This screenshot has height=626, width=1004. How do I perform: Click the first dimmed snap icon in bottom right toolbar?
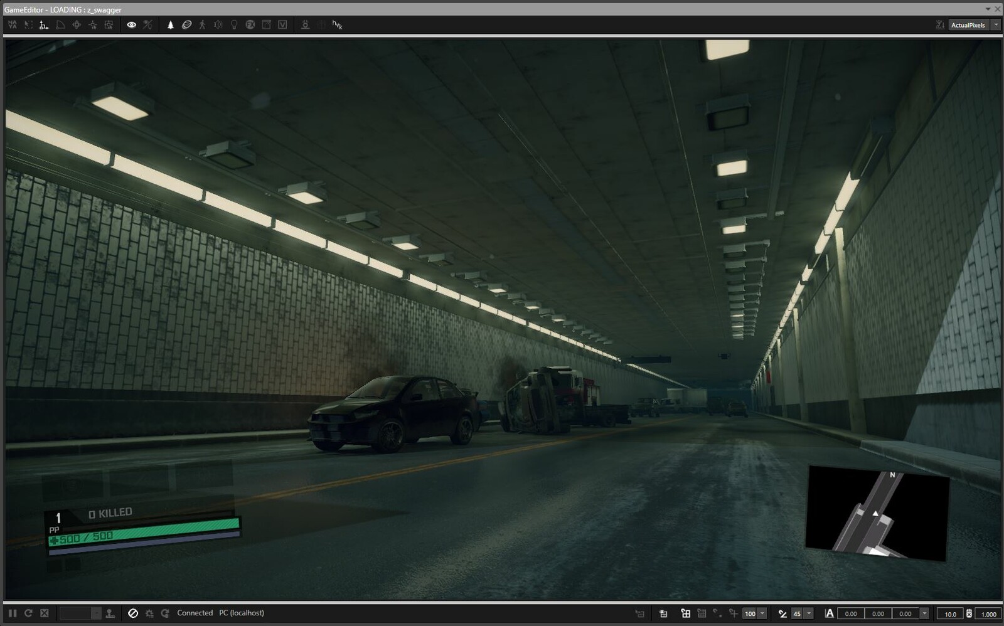click(x=640, y=613)
